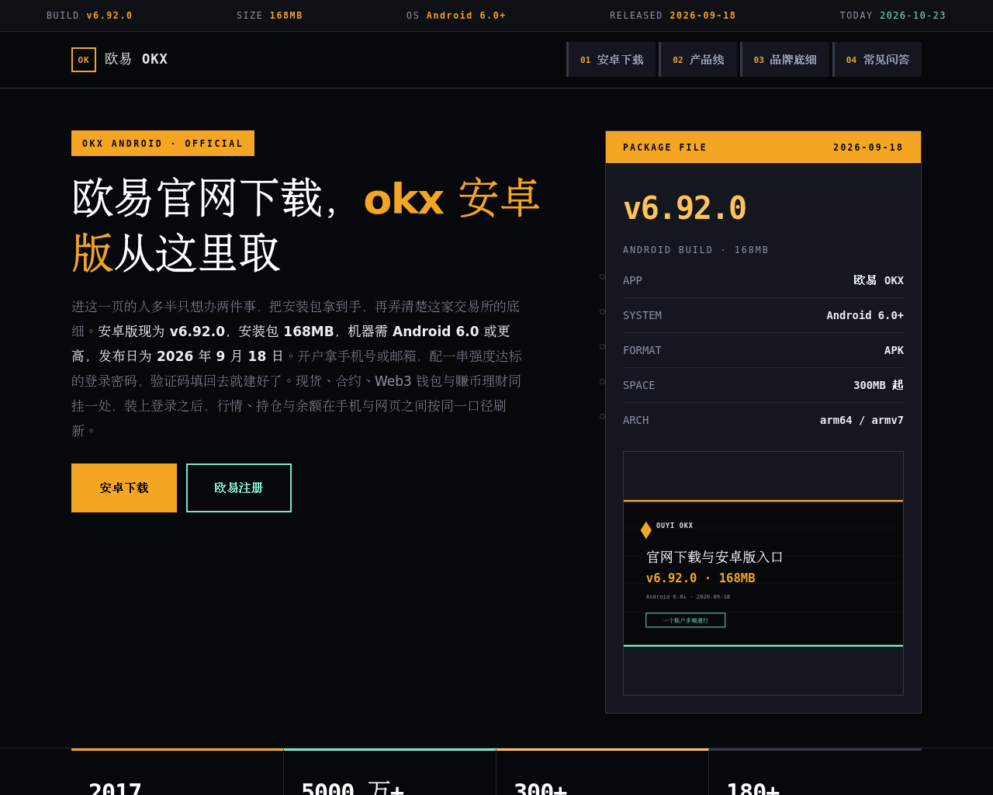Click TODAY 2026-10-23 in top bar
This screenshot has height=795, width=993.
(x=893, y=16)
